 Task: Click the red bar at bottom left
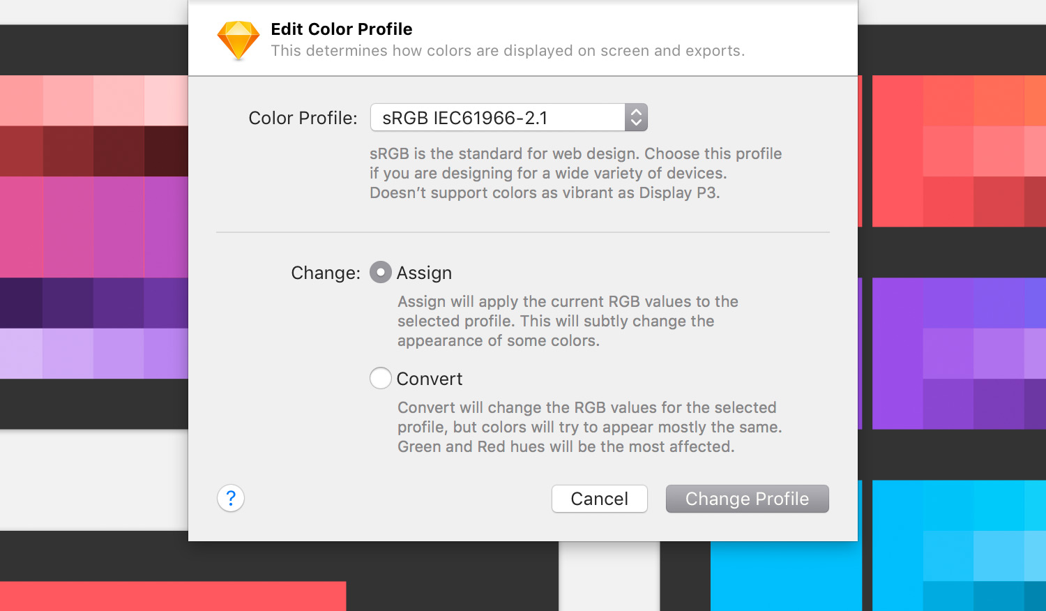[173, 596]
